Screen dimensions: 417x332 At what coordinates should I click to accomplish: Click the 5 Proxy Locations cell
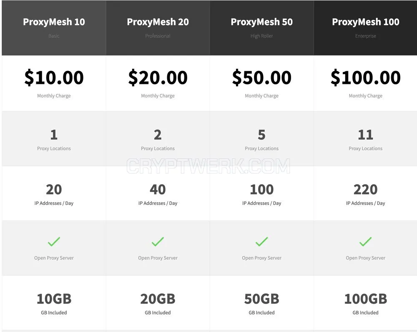tap(262, 139)
